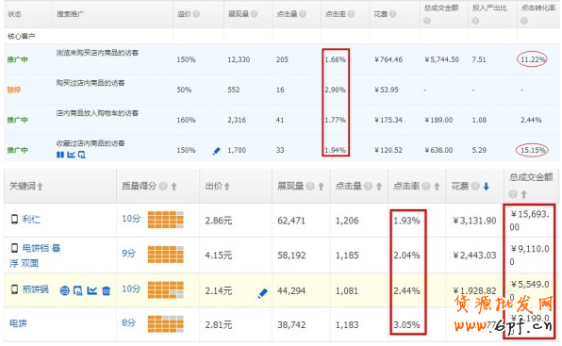The height and width of the screenshot is (346, 562).
Task: Delete the 煎饼锅 keyword with trash icon
Action: pyautogui.click(x=107, y=290)
